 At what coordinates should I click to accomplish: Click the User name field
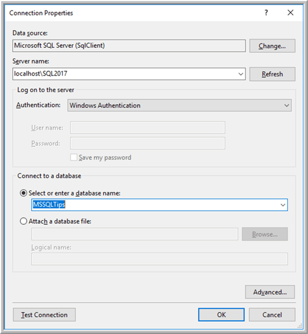(147, 127)
